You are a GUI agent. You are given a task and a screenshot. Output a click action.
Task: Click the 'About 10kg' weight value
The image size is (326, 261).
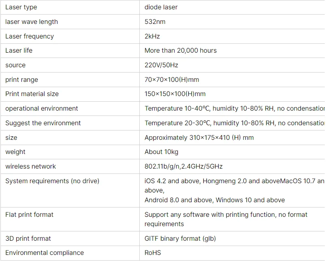pos(161,152)
